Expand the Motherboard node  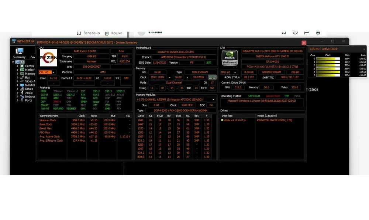17,70
